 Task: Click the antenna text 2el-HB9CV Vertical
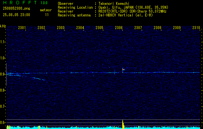tap(116, 15)
